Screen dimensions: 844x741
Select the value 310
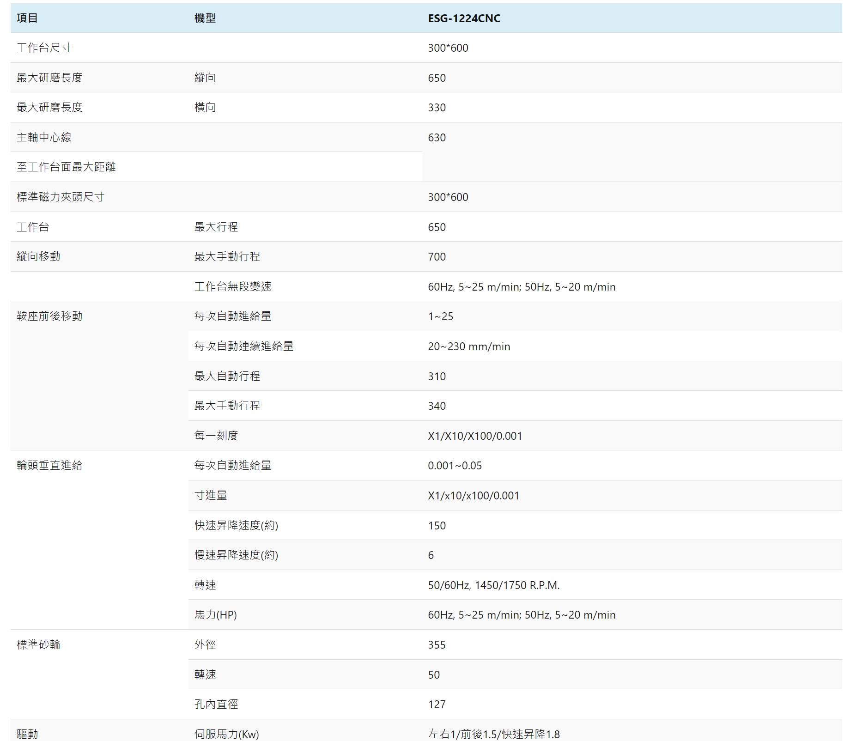(437, 377)
